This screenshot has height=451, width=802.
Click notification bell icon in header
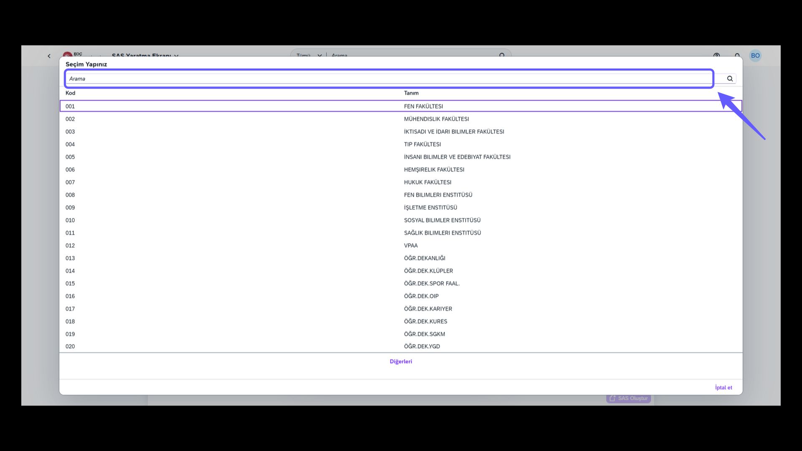(737, 56)
